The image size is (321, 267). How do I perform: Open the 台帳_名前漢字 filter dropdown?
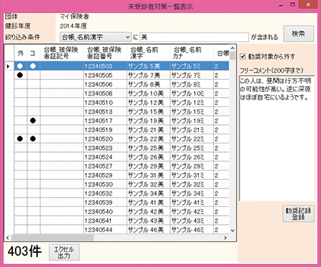[x=95, y=37]
